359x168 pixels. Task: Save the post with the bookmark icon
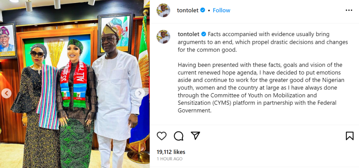coord(350,136)
